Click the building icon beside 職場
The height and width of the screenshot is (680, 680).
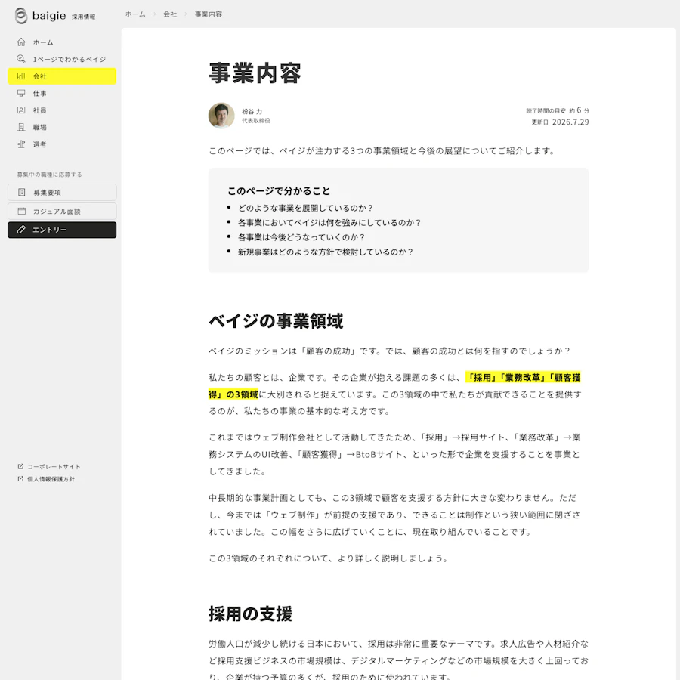coord(21,127)
